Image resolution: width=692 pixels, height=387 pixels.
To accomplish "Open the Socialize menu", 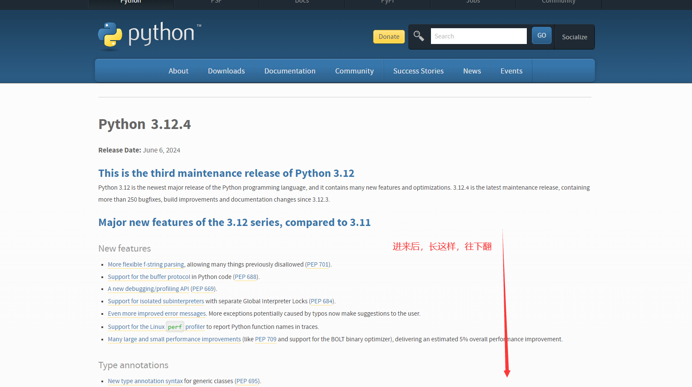I will click(574, 37).
